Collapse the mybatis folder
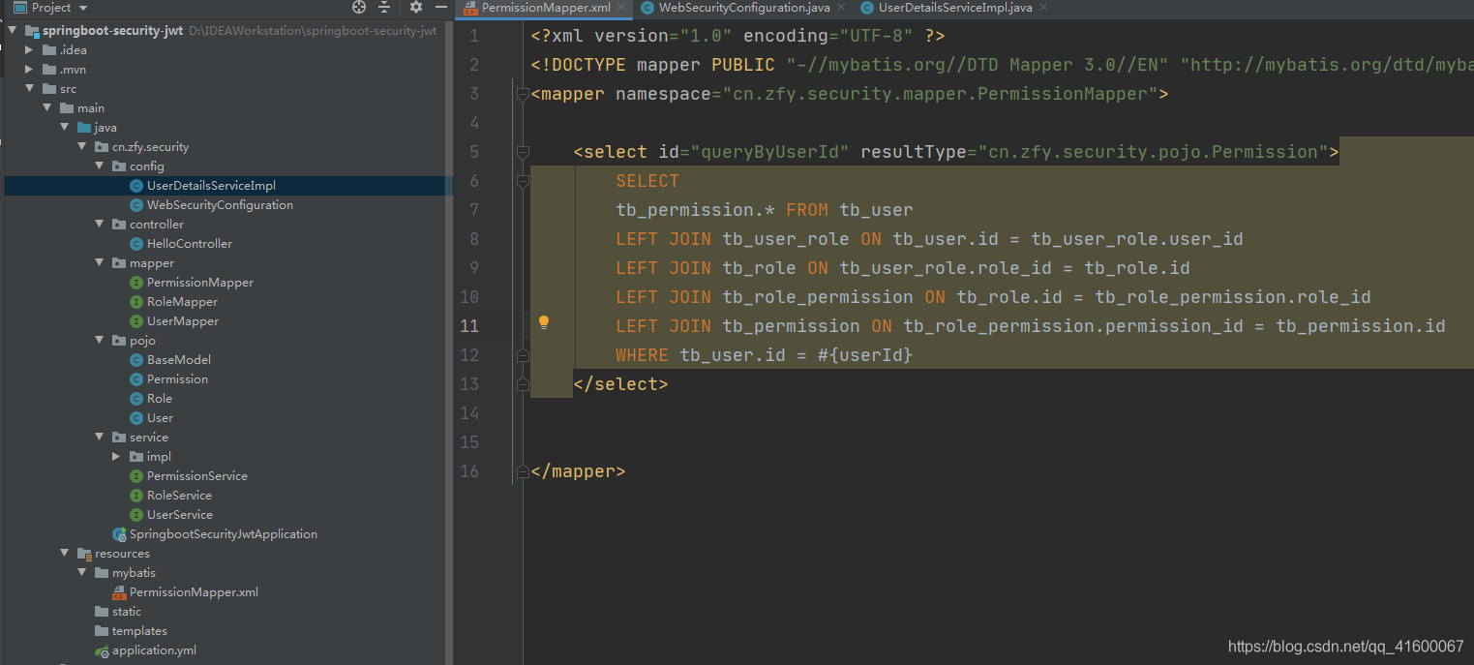The height and width of the screenshot is (665, 1474). pyautogui.click(x=82, y=572)
